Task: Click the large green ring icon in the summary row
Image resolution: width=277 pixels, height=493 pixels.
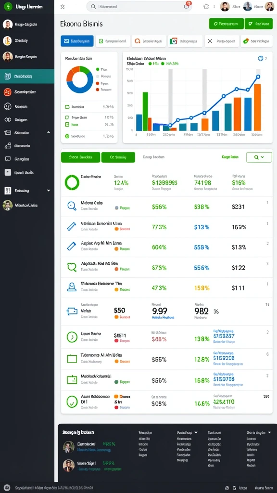Action: click(x=72, y=182)
